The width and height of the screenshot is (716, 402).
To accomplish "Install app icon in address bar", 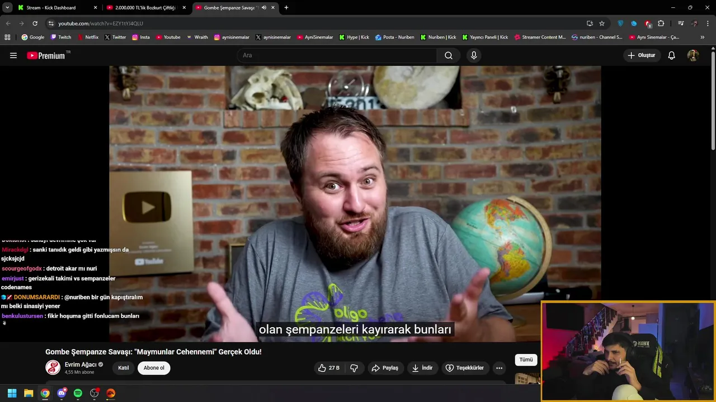I will click(x=590, y=23).
